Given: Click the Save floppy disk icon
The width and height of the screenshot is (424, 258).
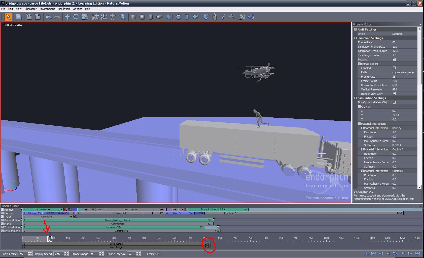Looking at the screenshot, I should click(x=18, y=17).
